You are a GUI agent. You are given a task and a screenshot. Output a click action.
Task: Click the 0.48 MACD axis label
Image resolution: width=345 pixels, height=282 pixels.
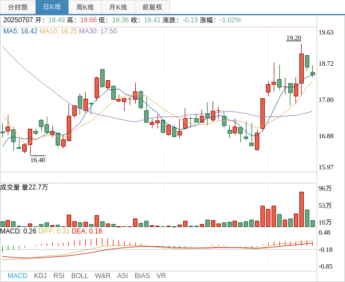point(324,232)
